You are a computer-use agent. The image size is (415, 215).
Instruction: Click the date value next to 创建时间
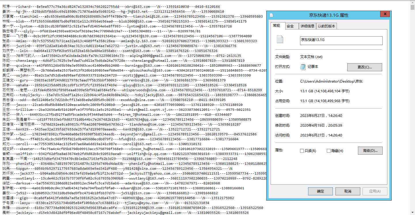321,116
